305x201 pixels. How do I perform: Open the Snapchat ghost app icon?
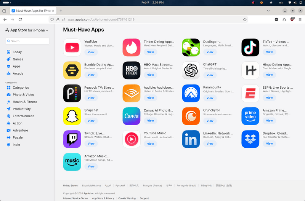(x=72, y=116)
